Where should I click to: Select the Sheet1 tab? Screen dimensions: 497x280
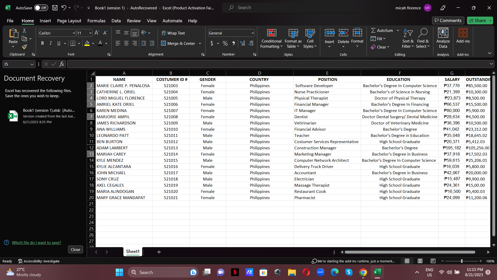133,251
